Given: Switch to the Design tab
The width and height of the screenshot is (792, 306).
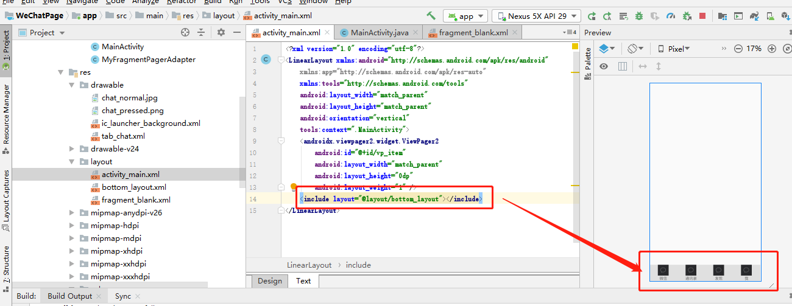Looking at the screenshot, I should click(x=270, y=281).
